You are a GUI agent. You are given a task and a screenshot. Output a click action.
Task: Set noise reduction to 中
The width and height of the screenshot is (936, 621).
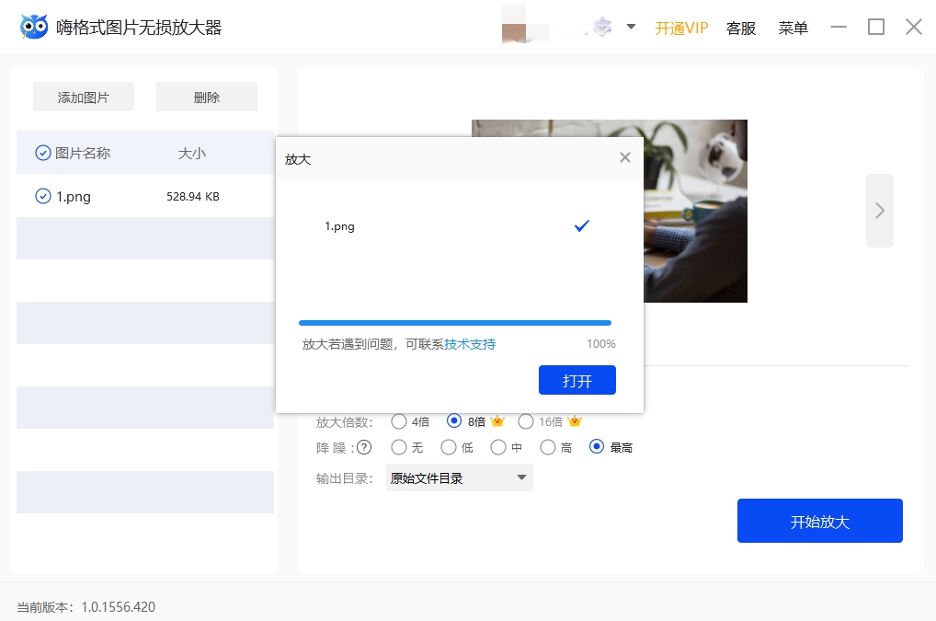498,447
